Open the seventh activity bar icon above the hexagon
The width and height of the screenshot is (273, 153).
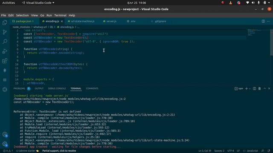point(5,80)
